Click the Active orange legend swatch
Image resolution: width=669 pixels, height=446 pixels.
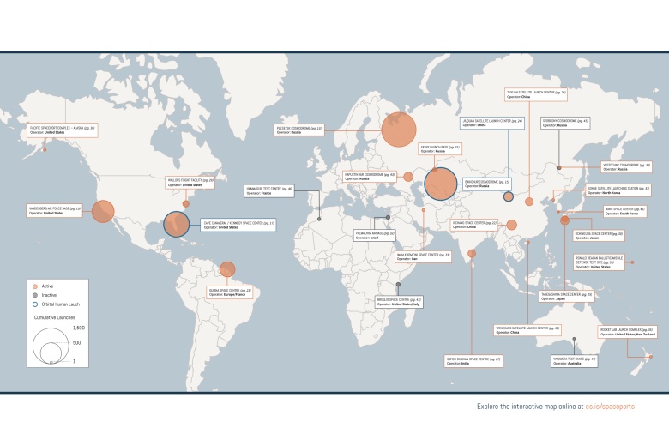pos(34,286)
